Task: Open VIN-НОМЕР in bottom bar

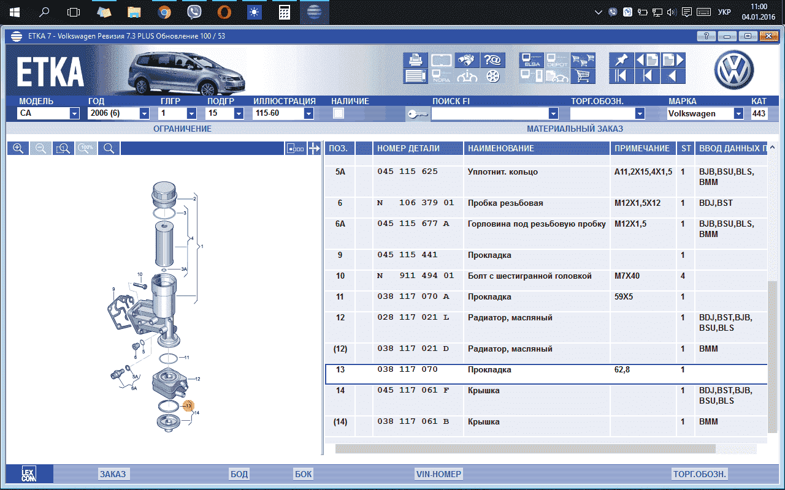Action: click(438, 474)
